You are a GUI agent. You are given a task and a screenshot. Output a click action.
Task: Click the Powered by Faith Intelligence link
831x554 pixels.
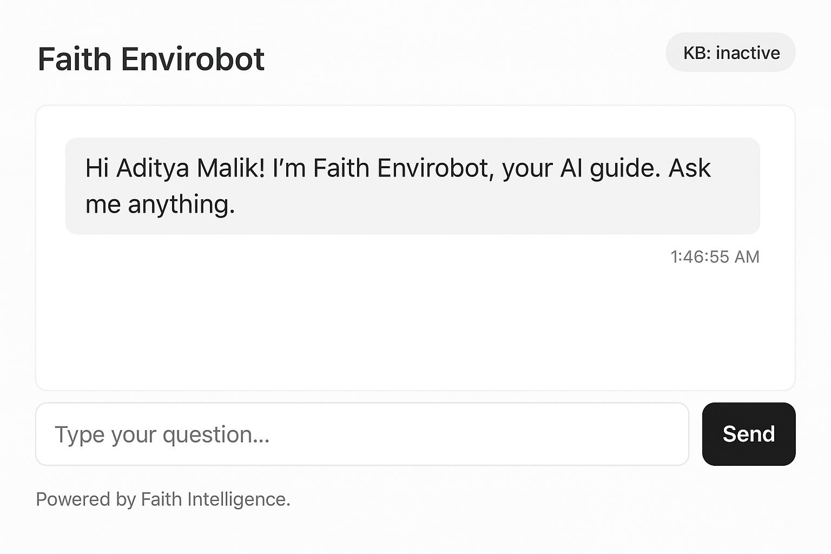pos(163,499)
